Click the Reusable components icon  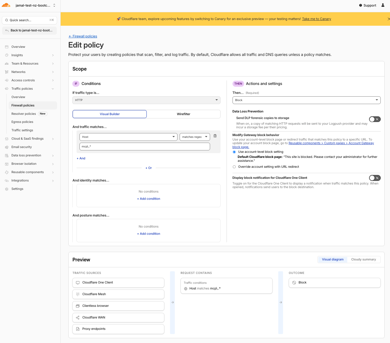(x=7, y=172)
